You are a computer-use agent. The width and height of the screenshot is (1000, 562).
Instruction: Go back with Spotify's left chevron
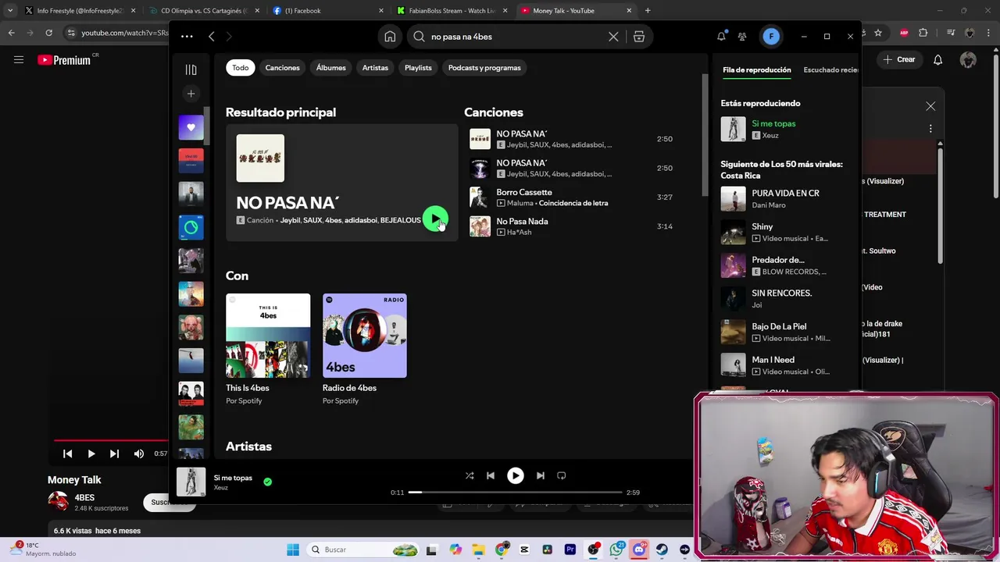click(211, 37)
